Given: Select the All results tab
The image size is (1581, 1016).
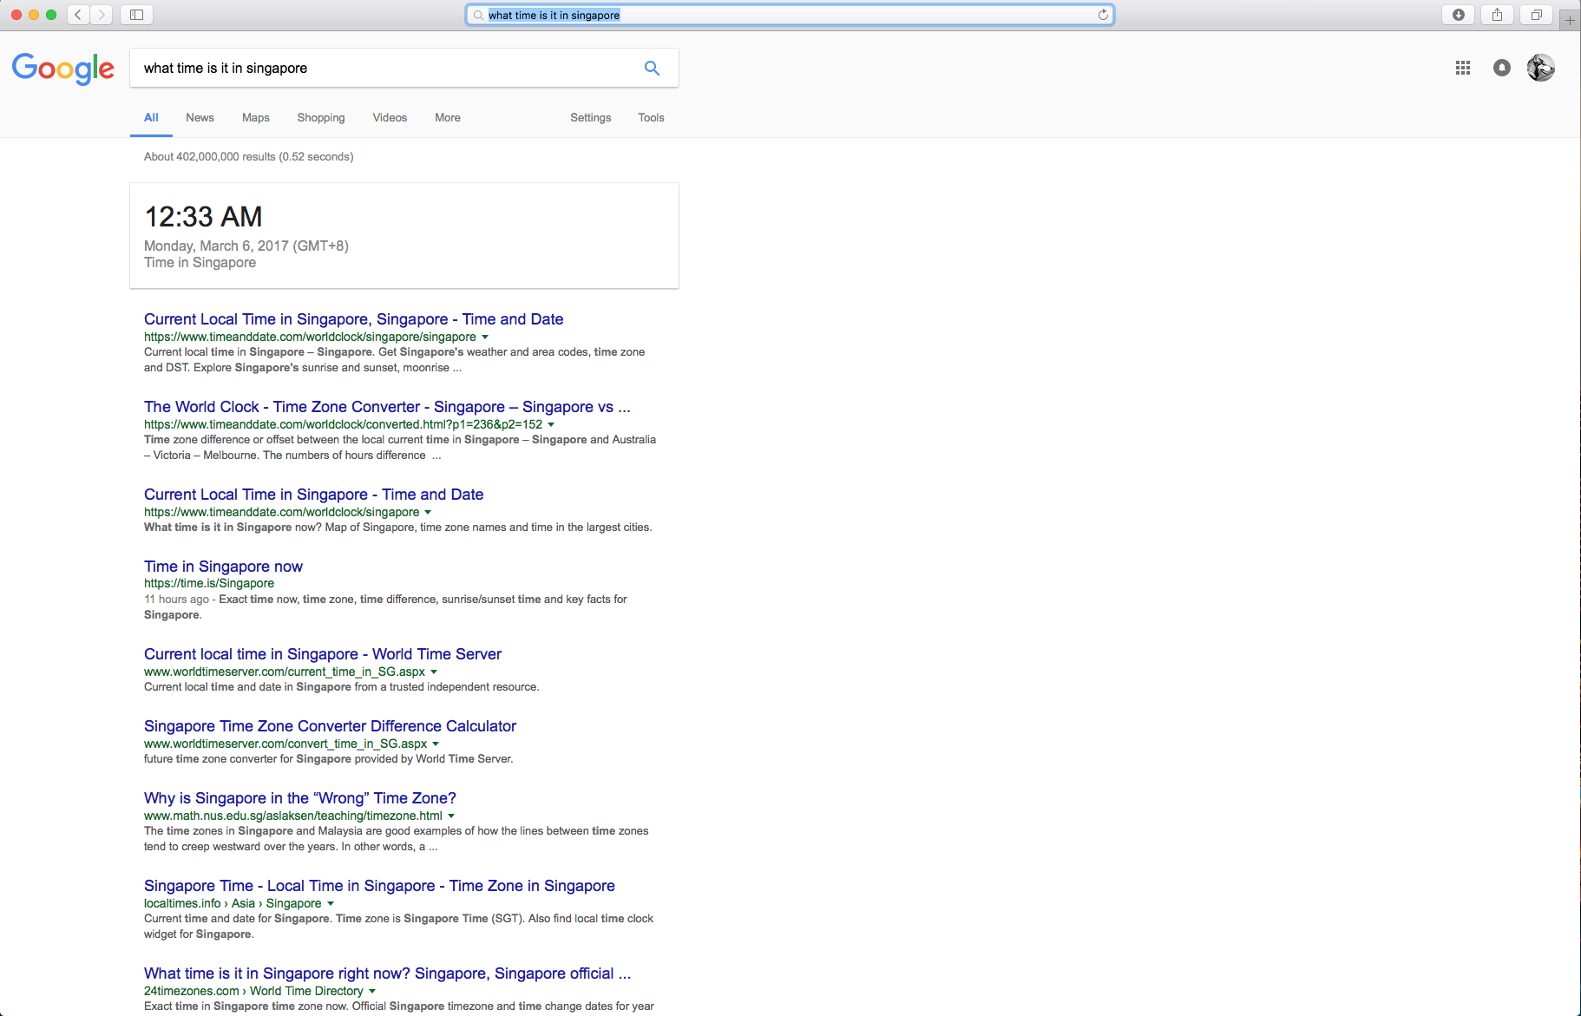Looking at the screenshot, I should point(151,118).
